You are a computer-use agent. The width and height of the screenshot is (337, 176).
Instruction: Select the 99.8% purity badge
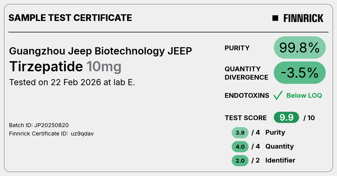[x=300, y=48]
